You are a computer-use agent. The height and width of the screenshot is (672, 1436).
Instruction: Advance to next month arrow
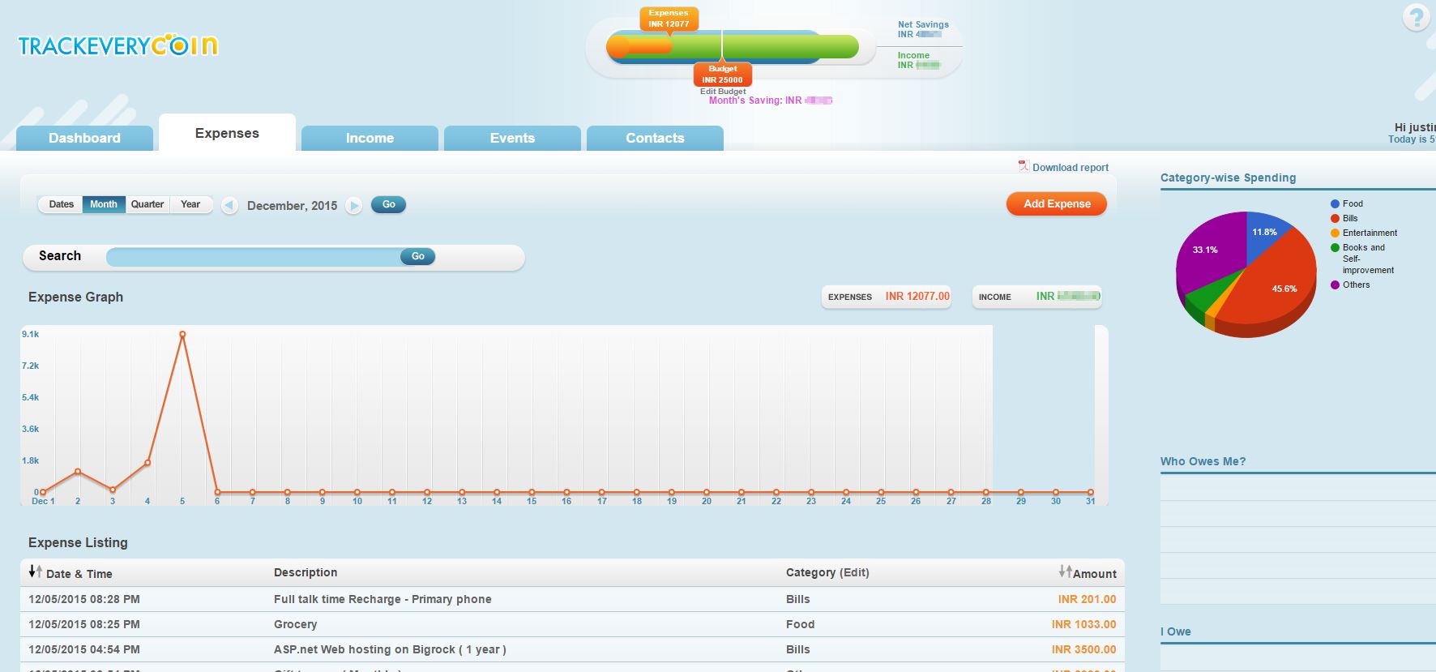[353, 206]
